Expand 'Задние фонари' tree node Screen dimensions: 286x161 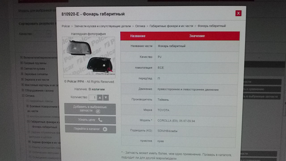(x=29, y=142)
